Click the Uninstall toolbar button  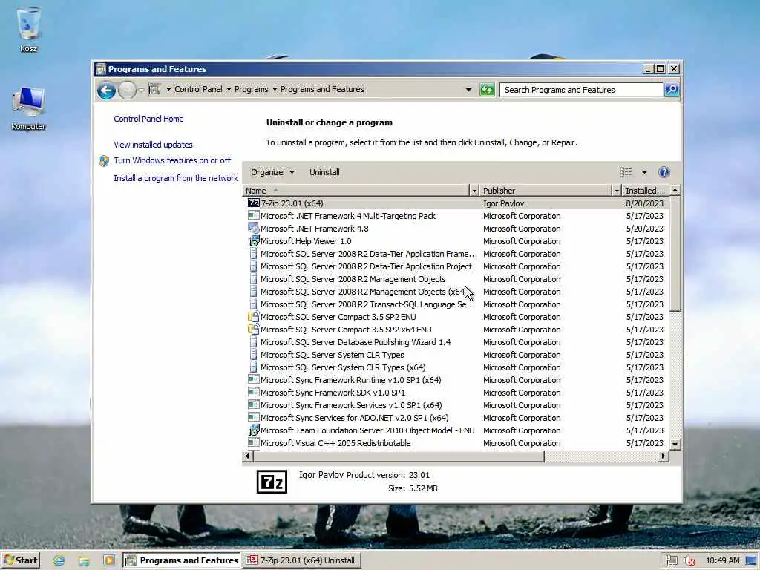pos(325,172)
